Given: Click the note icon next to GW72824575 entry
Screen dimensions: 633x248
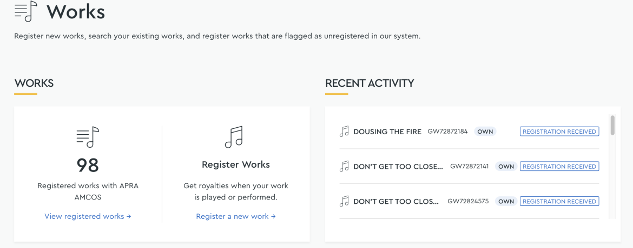Looking at the screenshot, I should pyautogui.click(x=344, y=201).
